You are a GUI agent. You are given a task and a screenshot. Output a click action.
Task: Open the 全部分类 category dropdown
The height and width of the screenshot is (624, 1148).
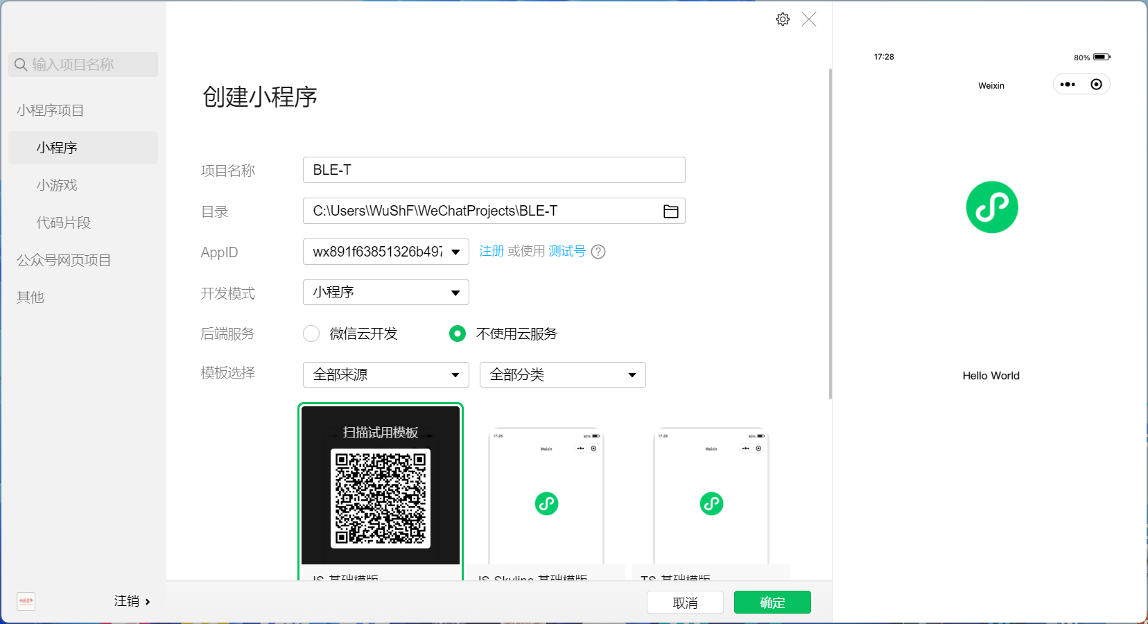563,375
